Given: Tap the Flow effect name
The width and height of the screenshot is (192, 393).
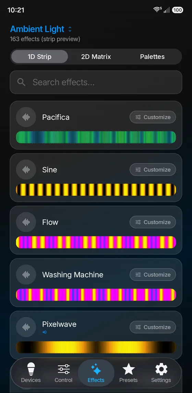Looking at the screenshot, I should pyautogui.click(x=50, y=222).
